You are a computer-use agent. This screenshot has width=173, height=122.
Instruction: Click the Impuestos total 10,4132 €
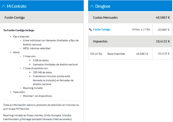pyautogui.click(x=163, y=42)
